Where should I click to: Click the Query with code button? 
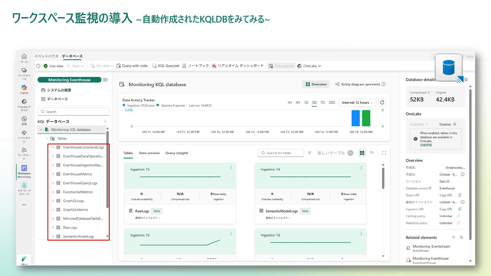tap(132, 66)
